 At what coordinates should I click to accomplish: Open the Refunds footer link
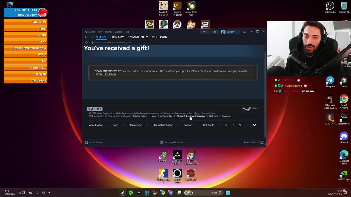(x=213, y=116)
